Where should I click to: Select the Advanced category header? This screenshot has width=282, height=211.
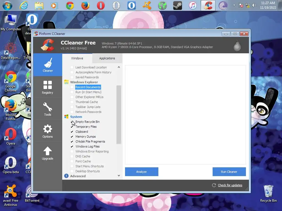click(78, 176)
